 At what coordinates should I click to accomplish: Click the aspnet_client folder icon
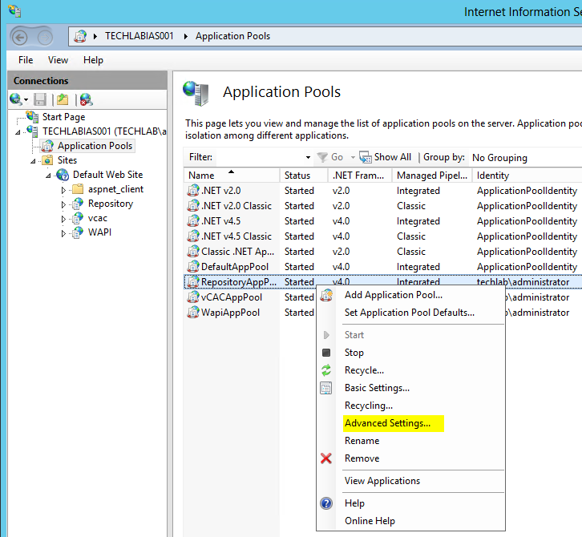pyautogui.click(x=78, y=189)
